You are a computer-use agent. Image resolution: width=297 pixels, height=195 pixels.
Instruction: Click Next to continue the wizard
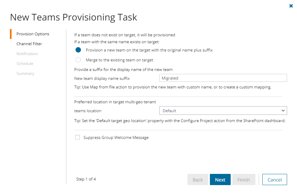pos(220,180)
